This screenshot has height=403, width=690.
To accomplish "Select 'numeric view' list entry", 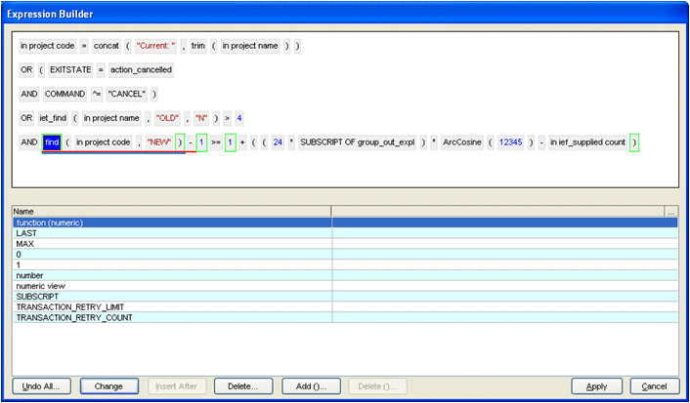I will (40, 286).
